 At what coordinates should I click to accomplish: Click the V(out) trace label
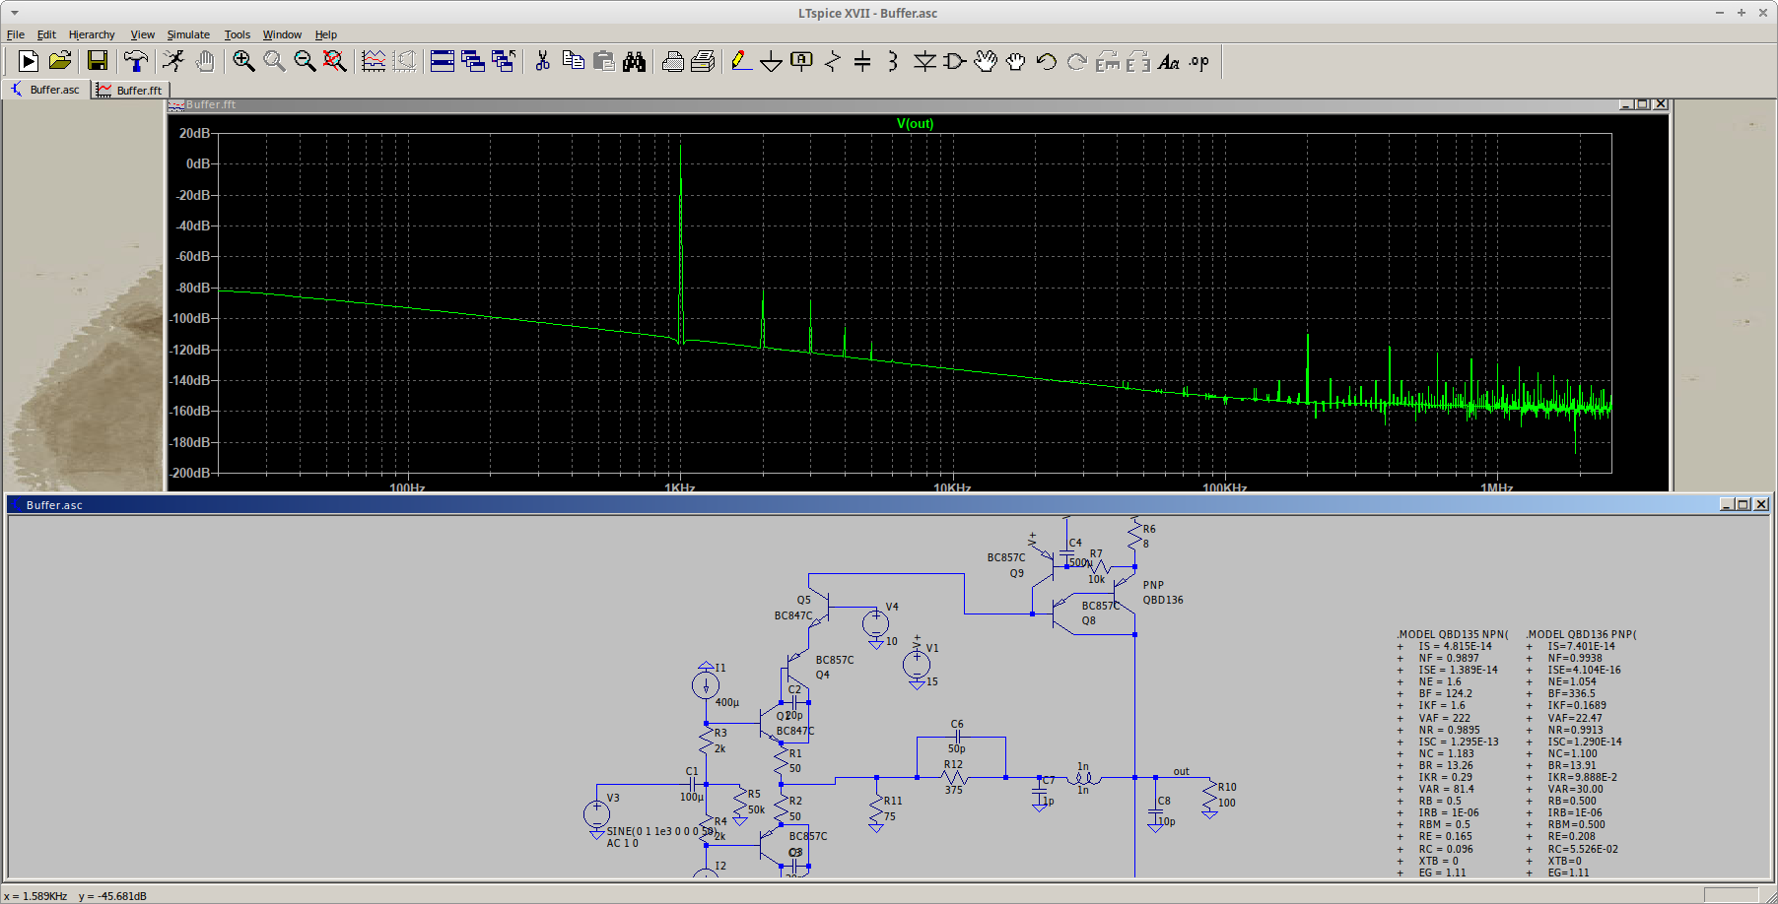click(915, 123)
